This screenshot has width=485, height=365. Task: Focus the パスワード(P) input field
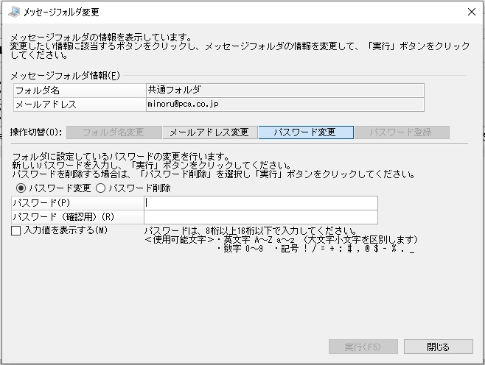click(260, 203)
